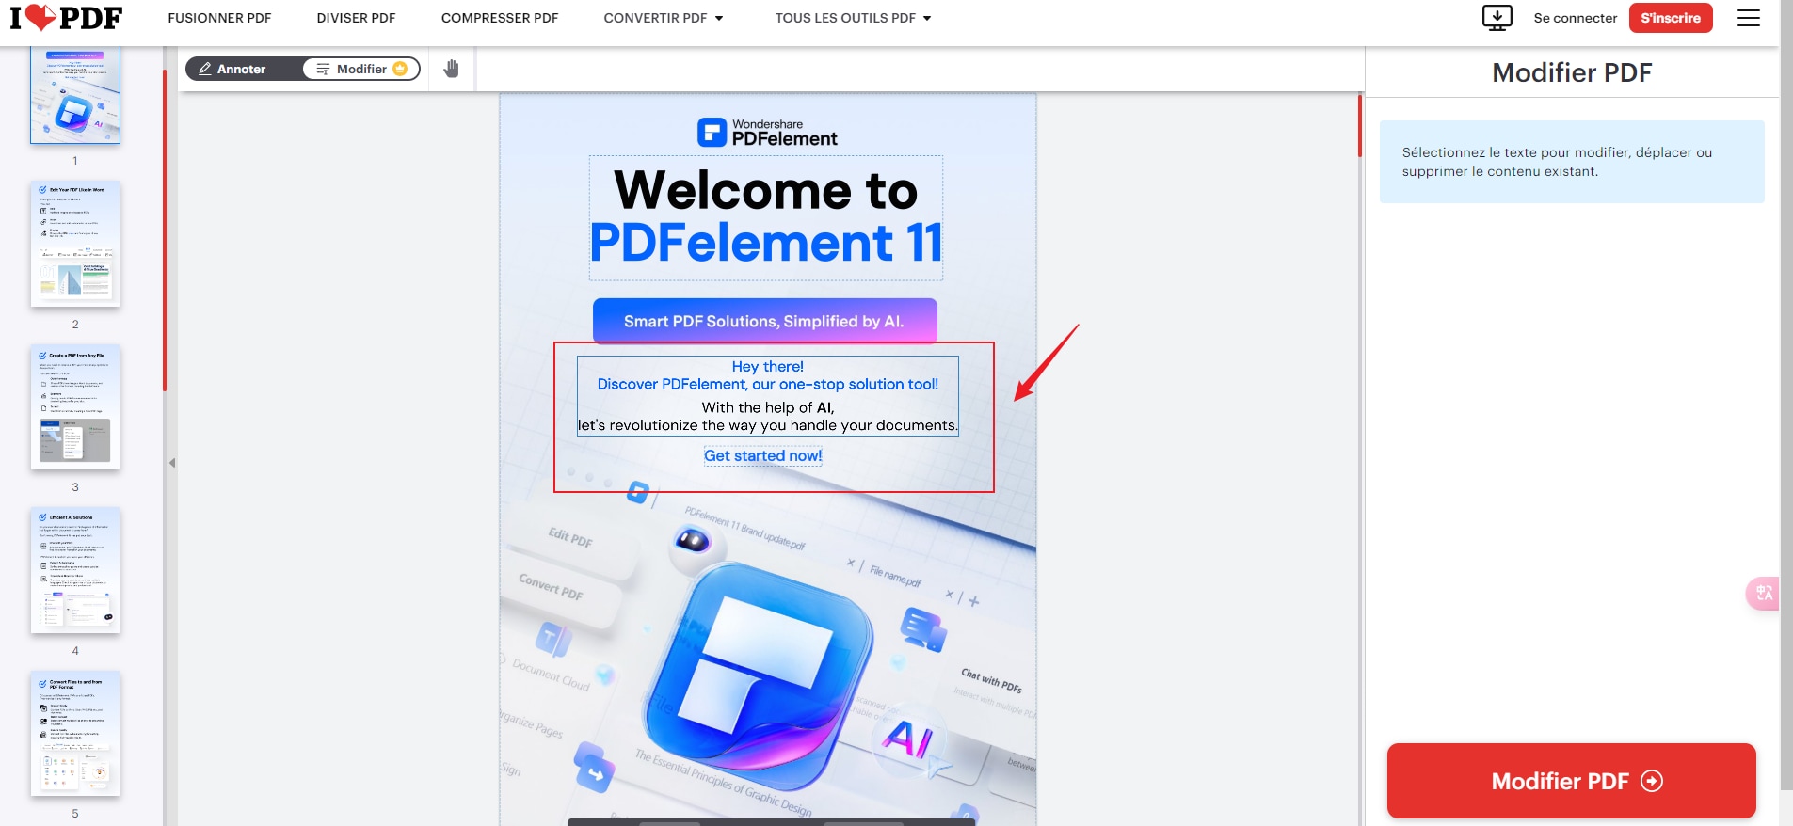1793x826 pixels.
Task: Open the COMPRESSER PDF tool
Action: point(500,18)
